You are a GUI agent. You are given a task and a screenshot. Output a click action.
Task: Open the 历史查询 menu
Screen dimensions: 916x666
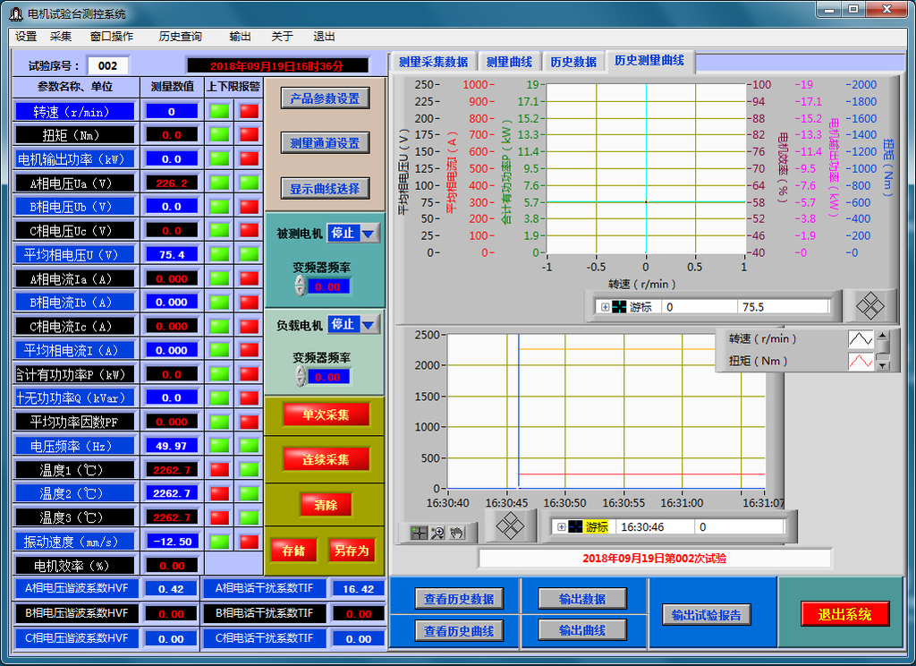[180, 37]
